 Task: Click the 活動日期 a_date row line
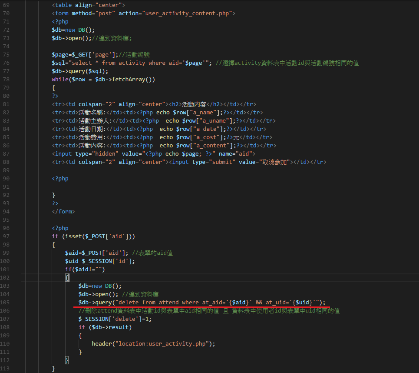coord(159,129)
